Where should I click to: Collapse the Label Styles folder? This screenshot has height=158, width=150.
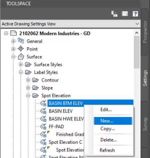pos(21,72)
